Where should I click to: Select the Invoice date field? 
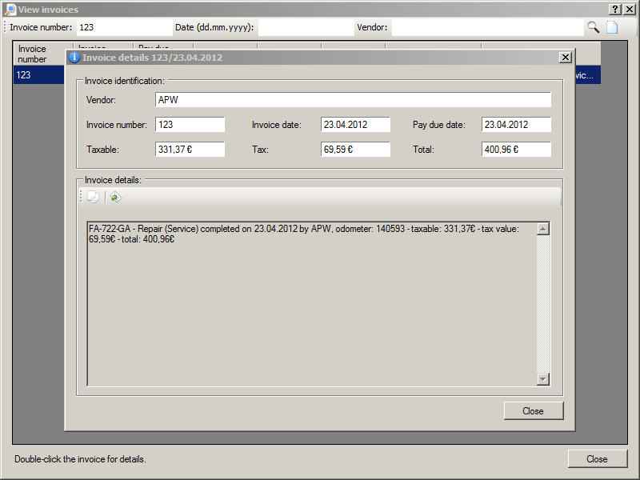tap(355, 125)
